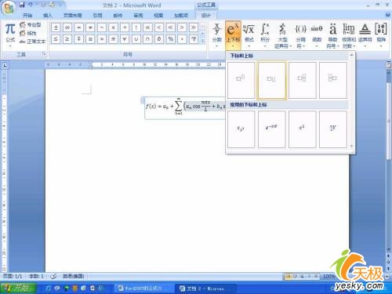Open the Integral (积分) structure dropdown
This screenshot has height=294, width=392.
[x=265, y=35]
